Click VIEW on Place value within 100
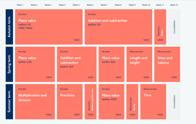This screenshot has width=196, height=124. [118, 115]
